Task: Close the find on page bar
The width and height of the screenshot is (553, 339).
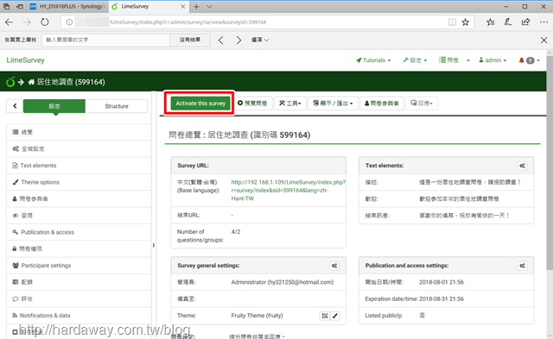Action: [x=543, y=41]
